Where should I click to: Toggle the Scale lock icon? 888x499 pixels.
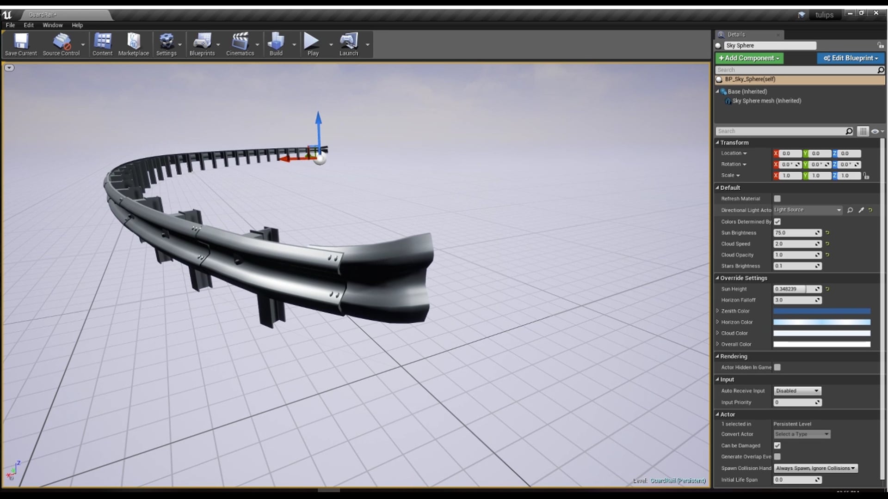[x=866, y=176]
